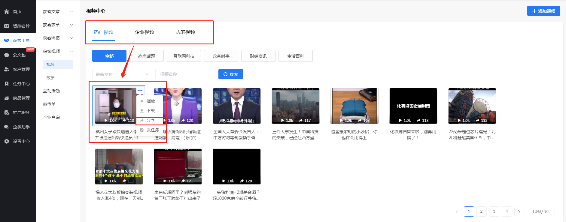Image resolution: width=566 pixels, height=222 pixels.
Task: Filter by 生活百科 category
Action: pyautogui.click(x=296, y=56)
